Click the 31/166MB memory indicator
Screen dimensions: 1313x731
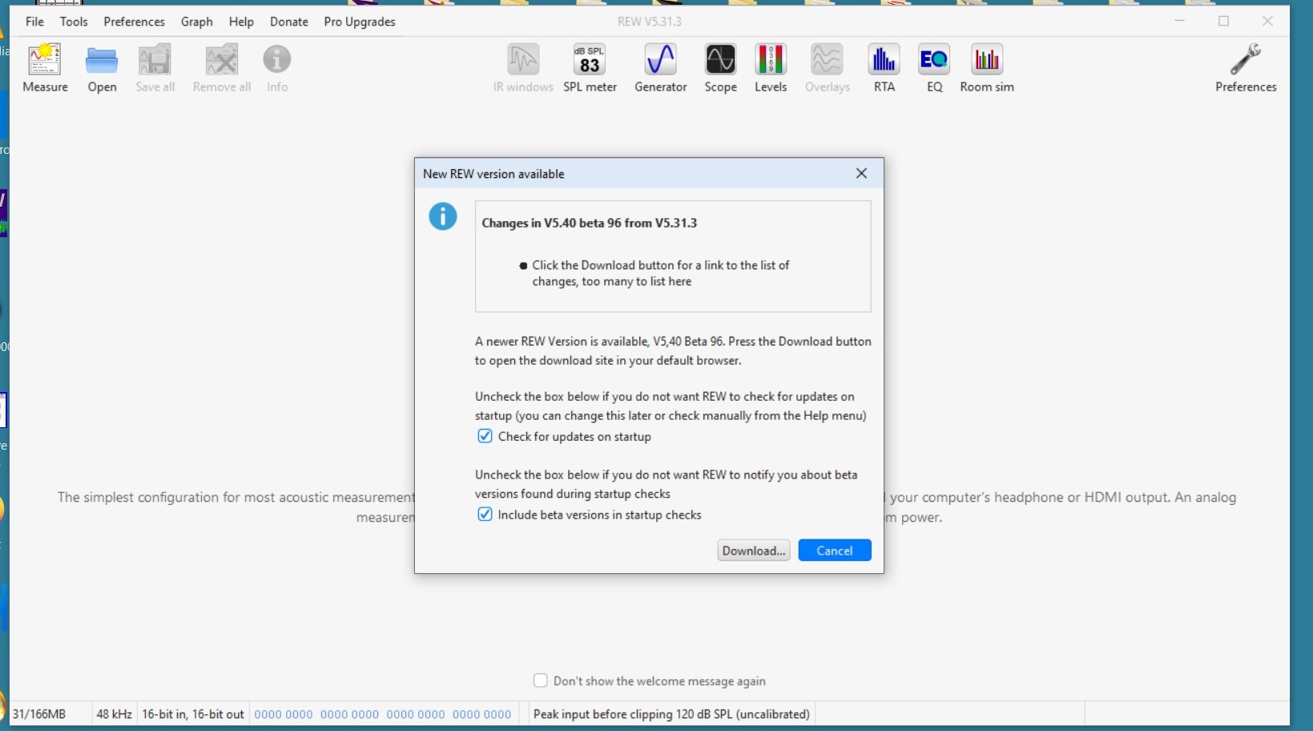click(x=39, y=714)
